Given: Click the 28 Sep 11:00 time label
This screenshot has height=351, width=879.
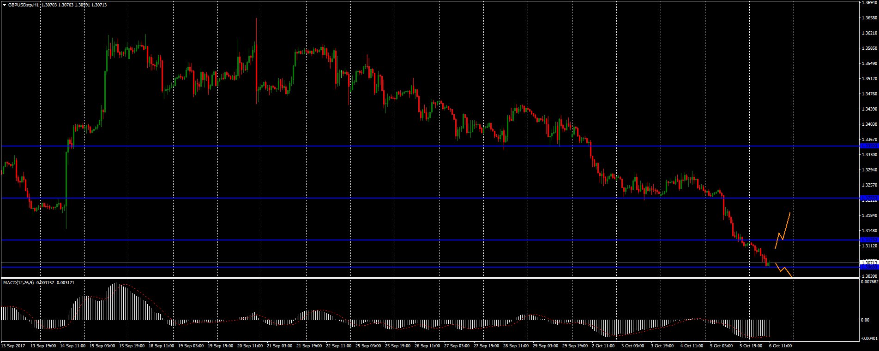Looking at the screenshot, I should [x=517, y=345].
